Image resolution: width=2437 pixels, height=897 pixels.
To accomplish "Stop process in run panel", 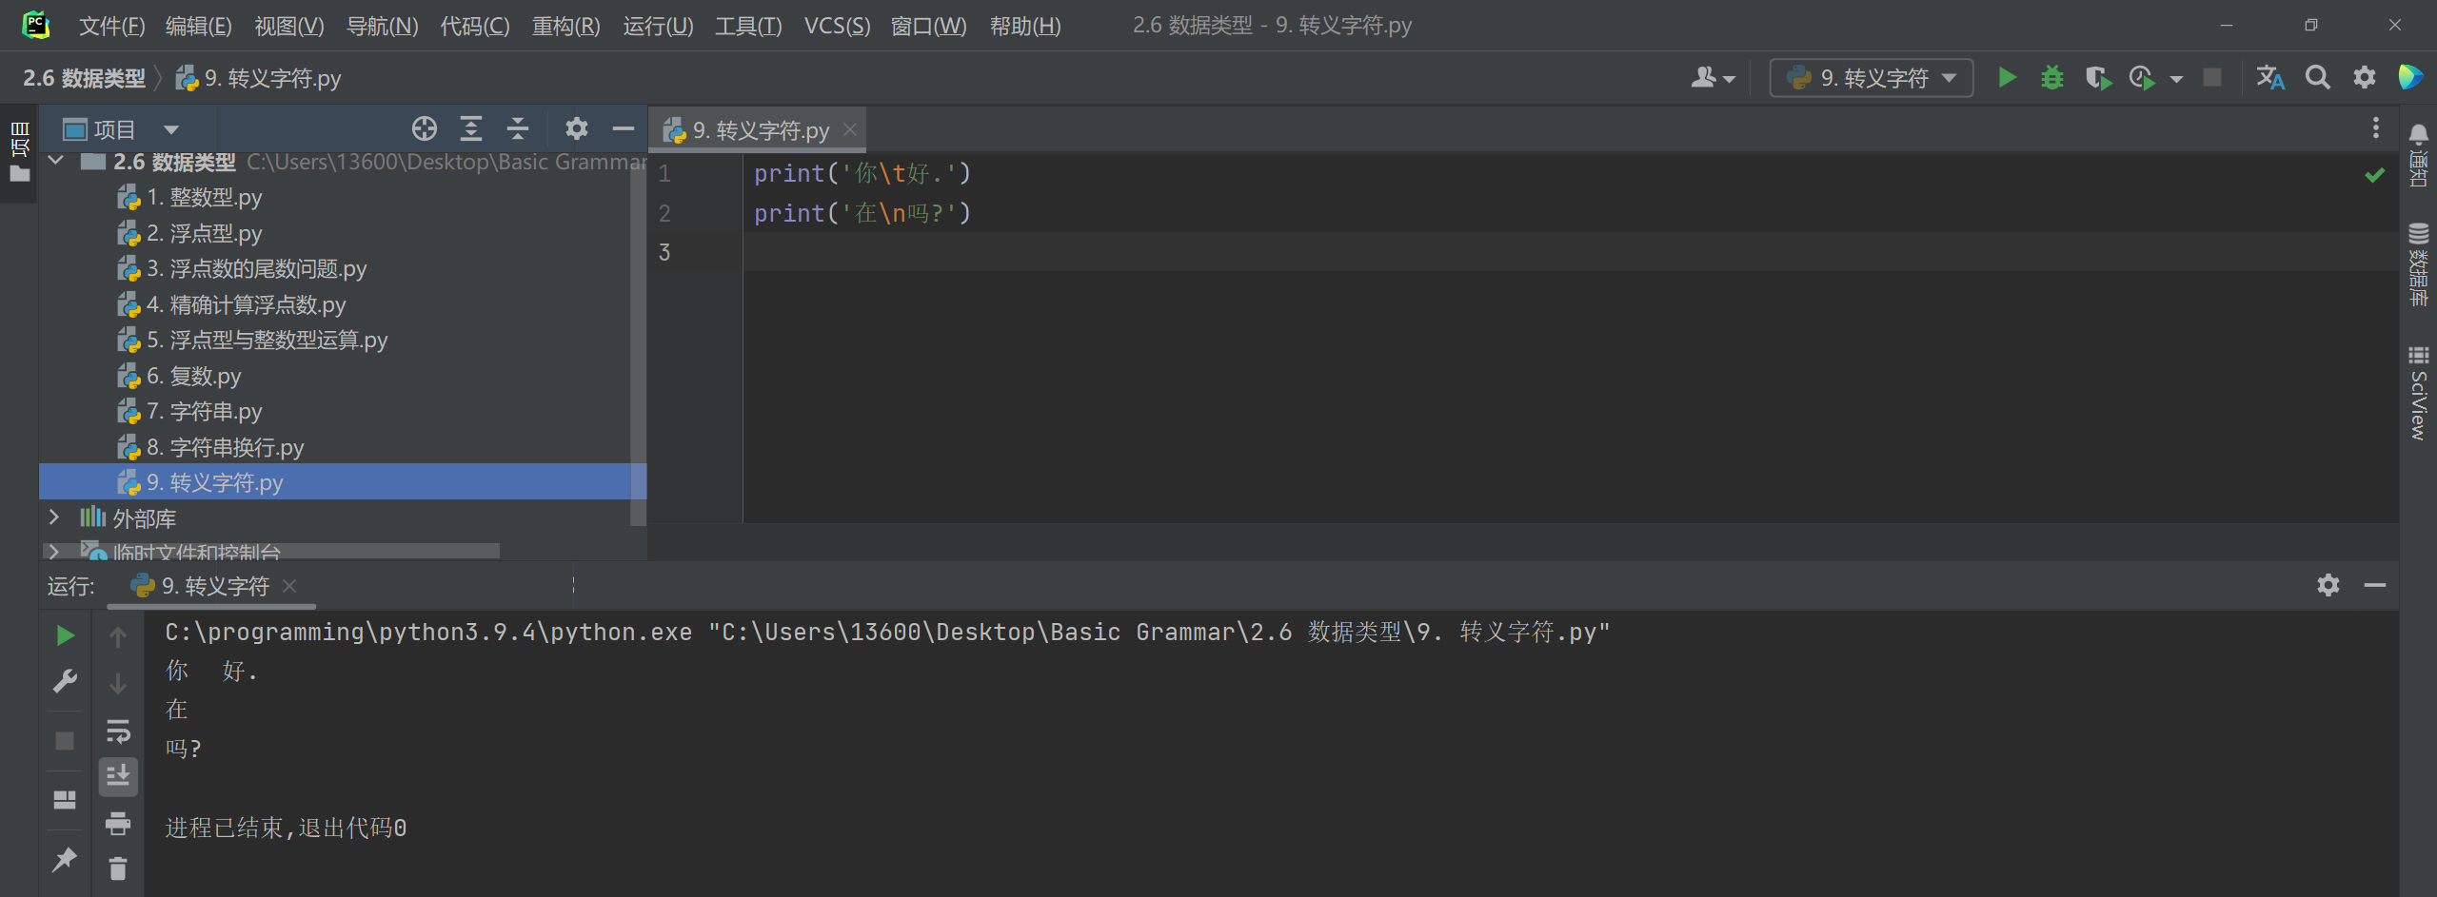I will 65,741.
